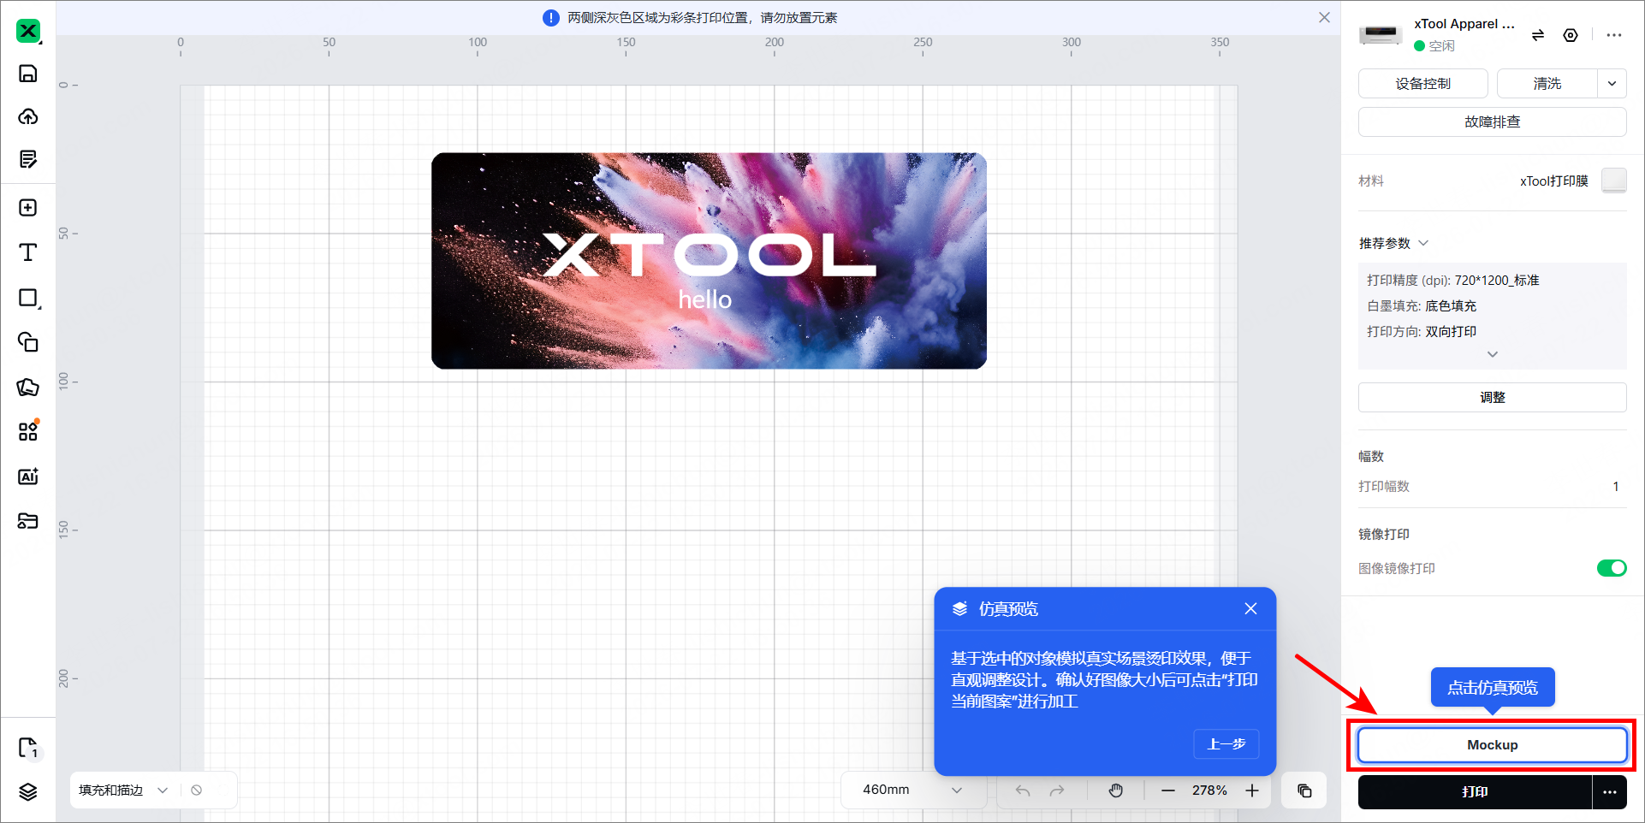Open the AI image tool

coord(28,477)
